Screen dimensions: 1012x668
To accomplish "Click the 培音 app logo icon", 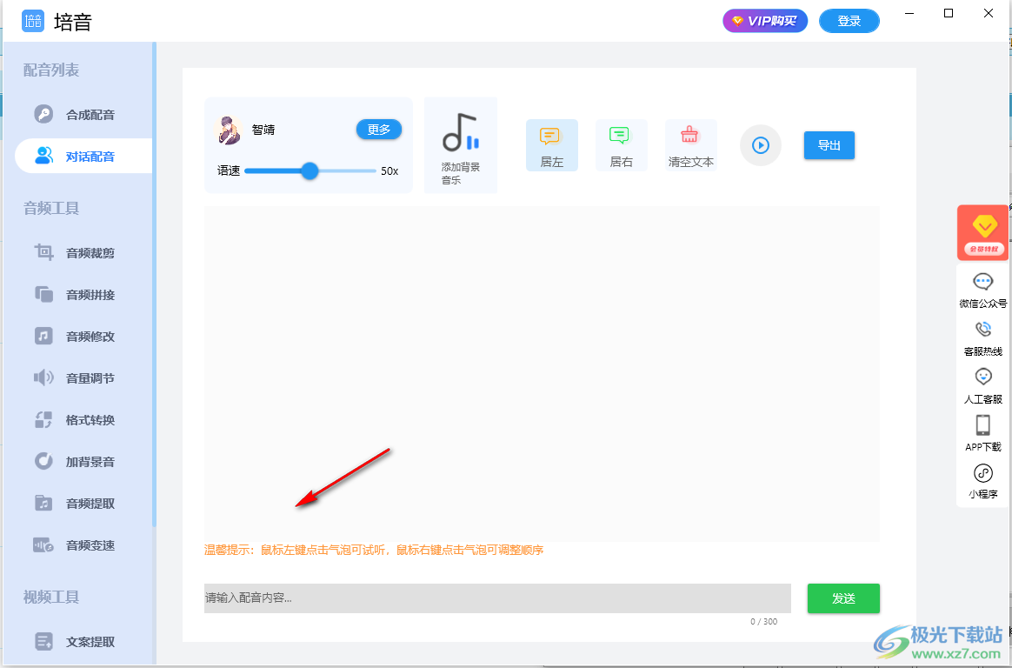I will point(33,21).
